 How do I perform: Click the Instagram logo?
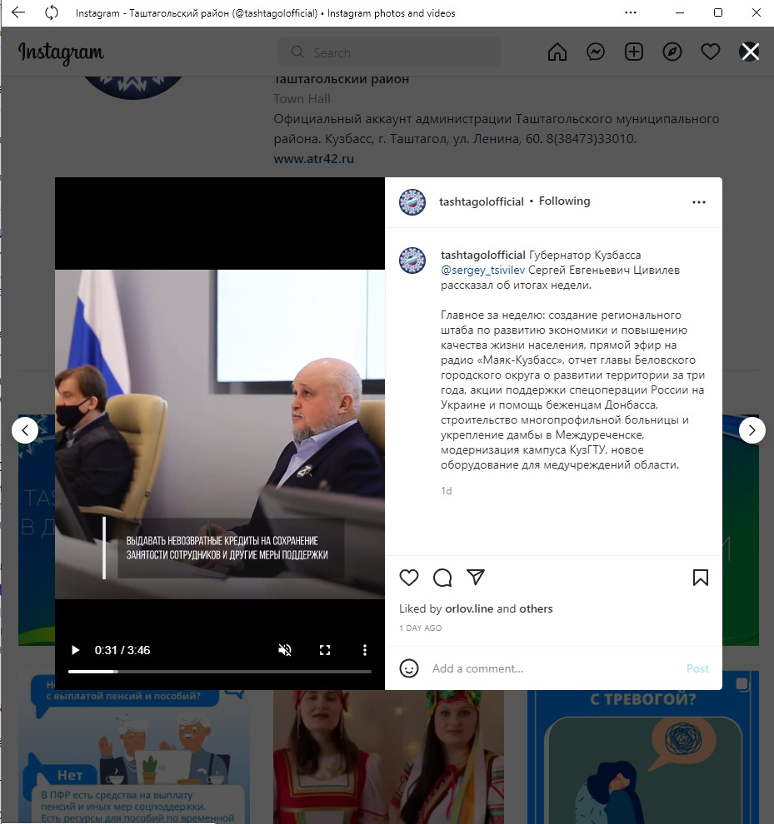click(61, 52)
